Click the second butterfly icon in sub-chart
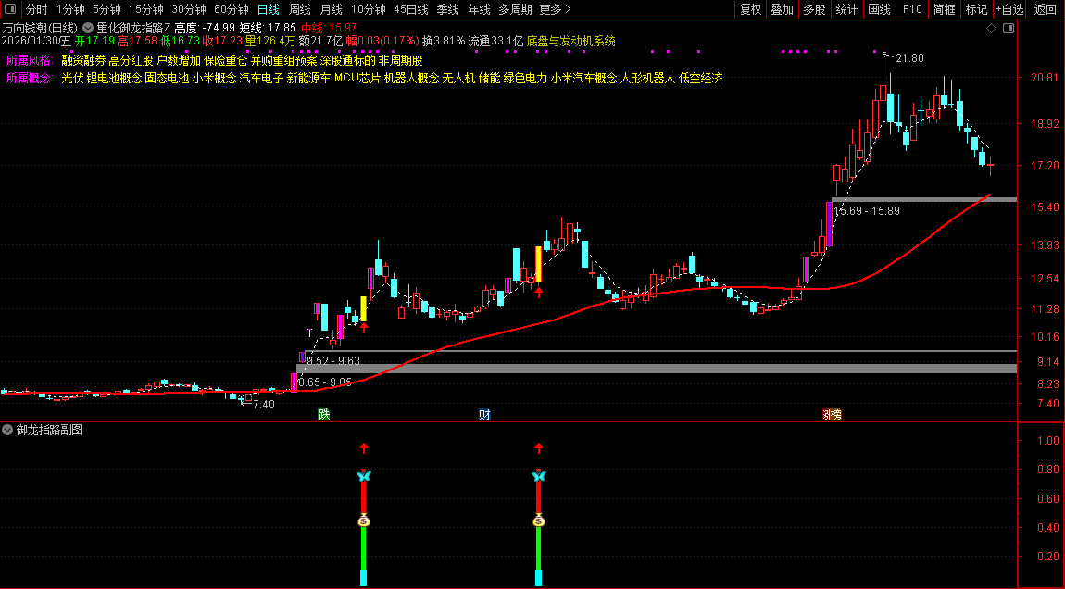 click(539, 476)
